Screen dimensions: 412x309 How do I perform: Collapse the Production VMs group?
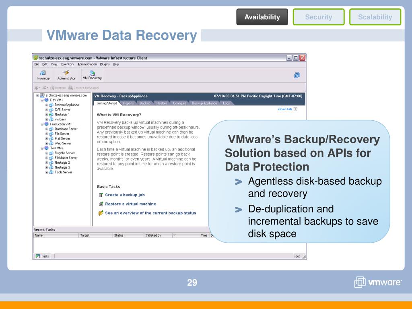42,124
